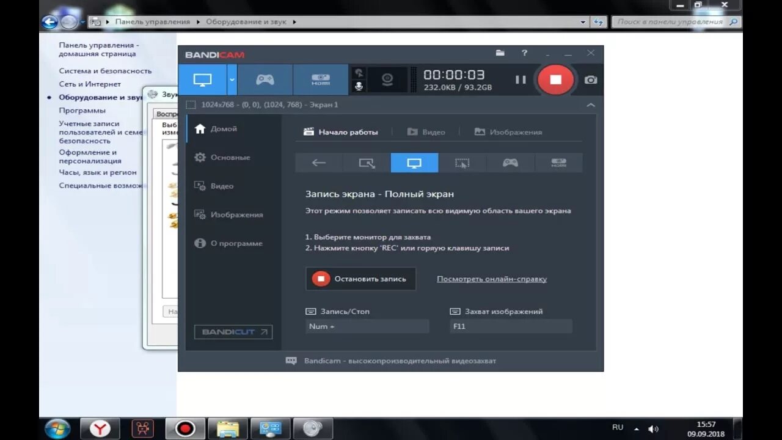Switch to Видео tab at top
This screenshot has width=782, height=440.
tap(426, 132)
